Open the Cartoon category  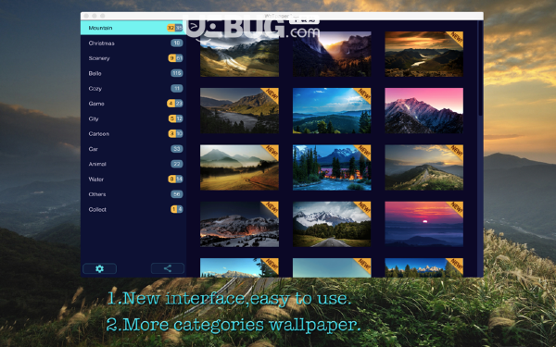tap(133, 134)
